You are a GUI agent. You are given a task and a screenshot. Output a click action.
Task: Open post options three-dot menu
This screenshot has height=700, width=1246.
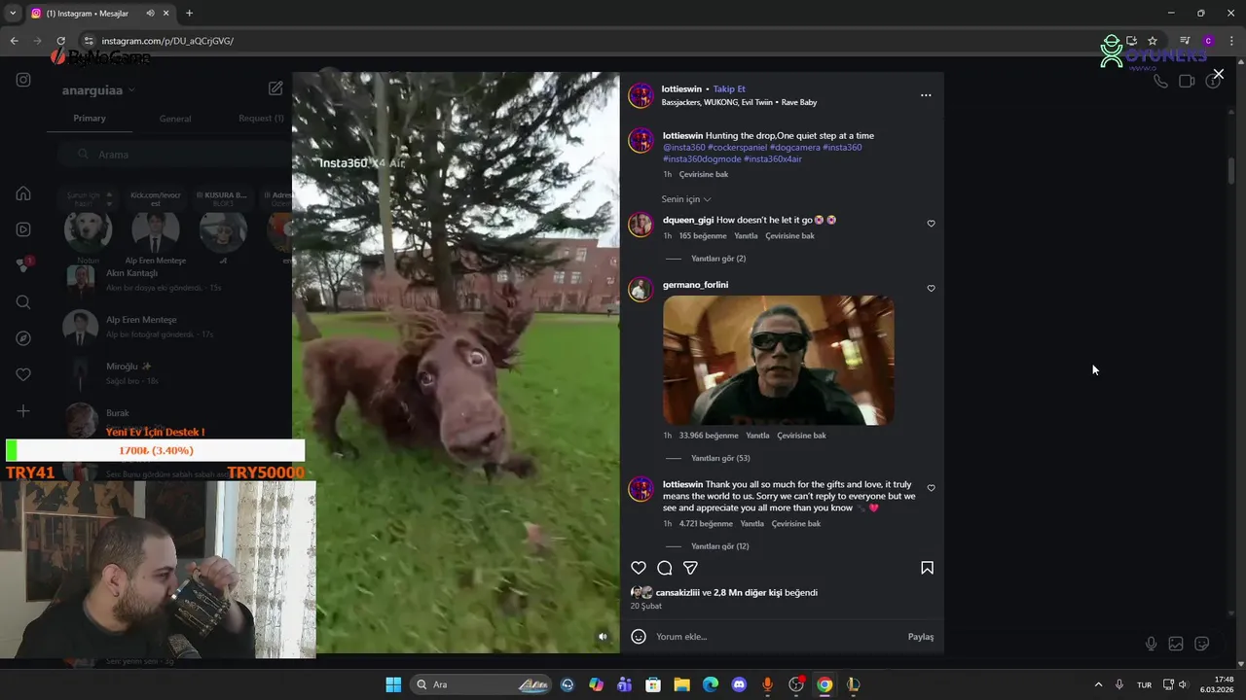point(926,95)
